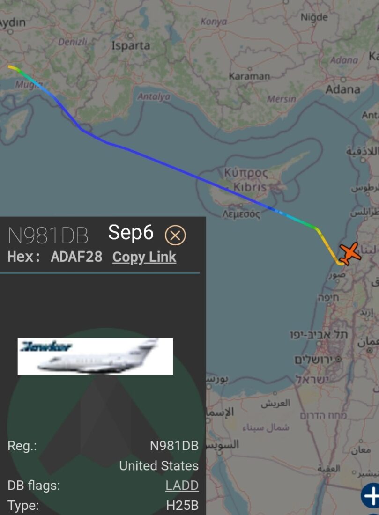379x515 pixels.
Task: Click the Isparta city label
Action: [x=131, y=45]
